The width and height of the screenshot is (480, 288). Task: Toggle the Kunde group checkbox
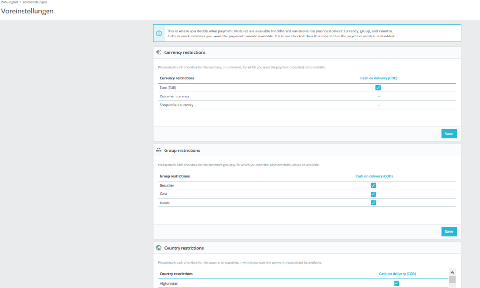(x=373, y=203)
